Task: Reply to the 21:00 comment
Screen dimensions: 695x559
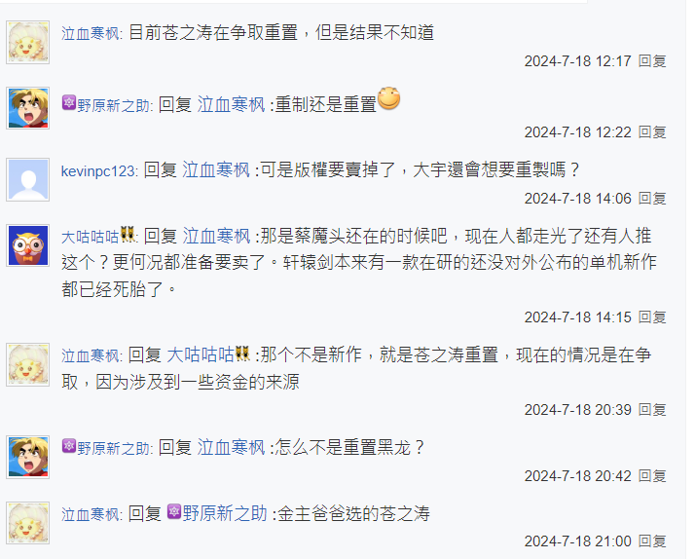Action: coord(652,540)
